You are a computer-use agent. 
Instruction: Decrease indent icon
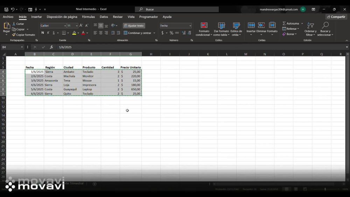(x=113, y=33)
